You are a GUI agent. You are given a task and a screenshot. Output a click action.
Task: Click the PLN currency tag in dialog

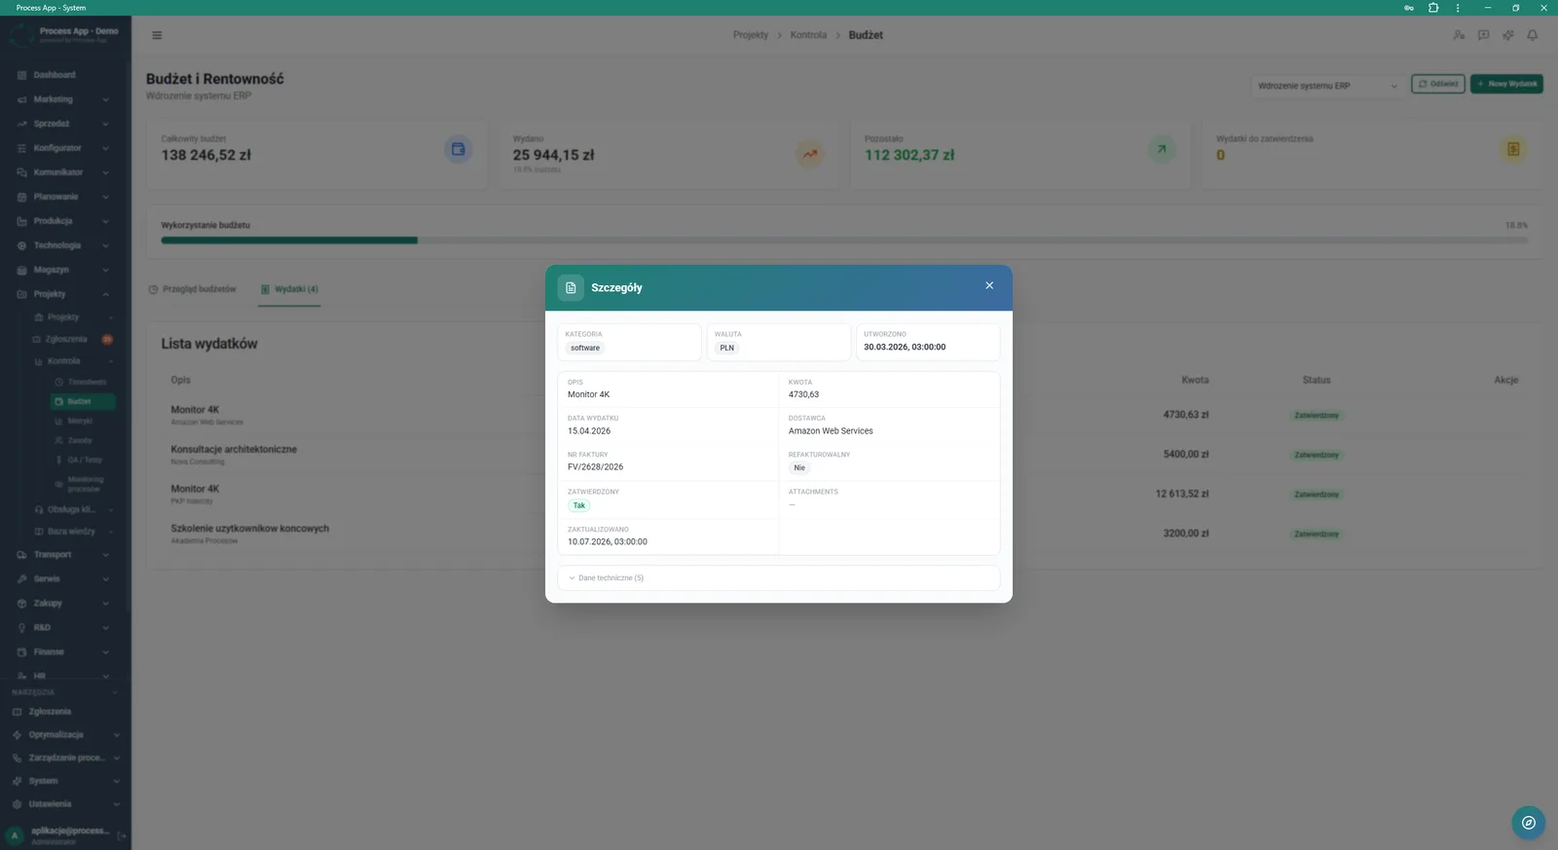(x=726, y=348)
